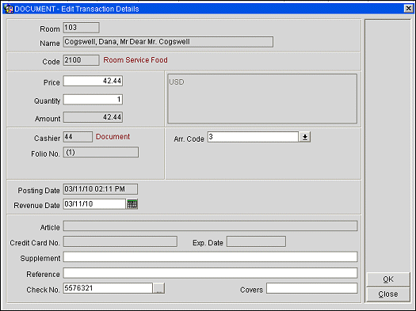Click the Supplement text field
The height and width of the screenshot is (311, 416).
(211, 257)
